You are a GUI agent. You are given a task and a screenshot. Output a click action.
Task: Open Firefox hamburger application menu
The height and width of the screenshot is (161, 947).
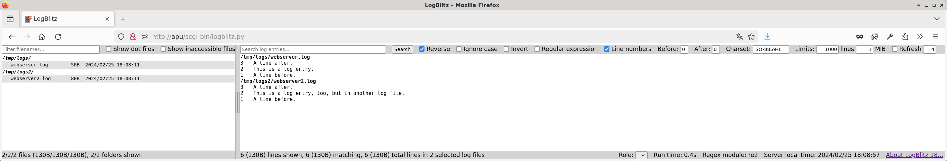pos(935,37)
